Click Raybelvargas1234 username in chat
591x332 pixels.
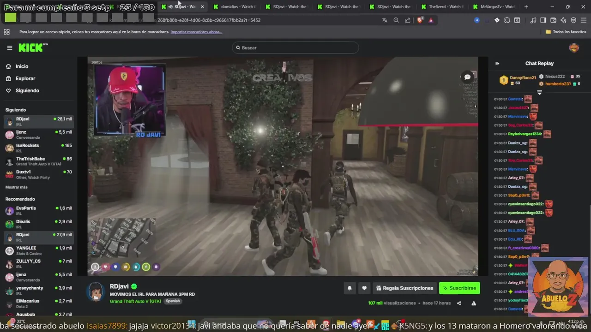(525, 134)
